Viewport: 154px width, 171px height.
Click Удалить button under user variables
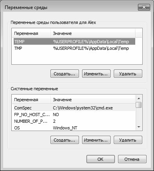(128, 74)
